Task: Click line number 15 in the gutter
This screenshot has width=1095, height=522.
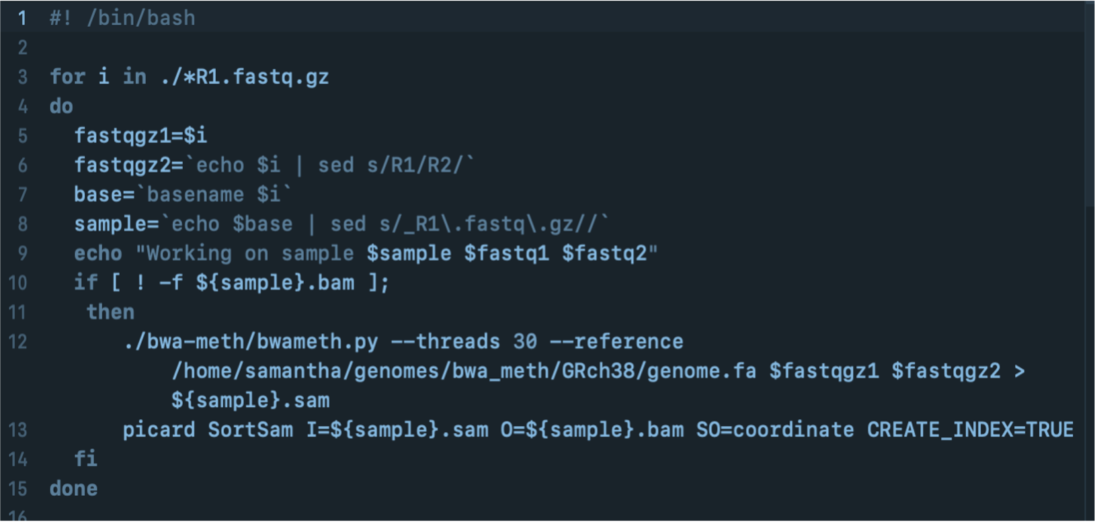Action: [x=18, y=489]
